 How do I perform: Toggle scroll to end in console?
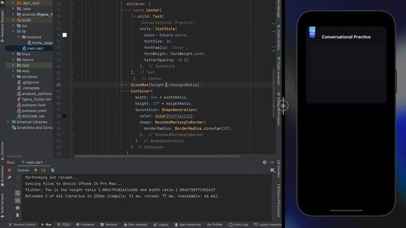pyautogui.click(x=17, y=200)
